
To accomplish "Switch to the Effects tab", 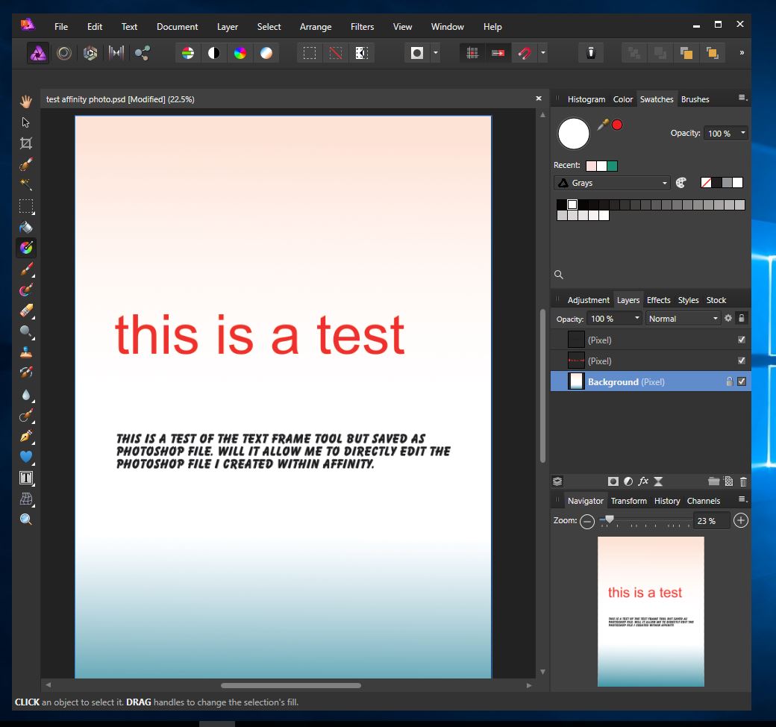I will tap(658, 300).
